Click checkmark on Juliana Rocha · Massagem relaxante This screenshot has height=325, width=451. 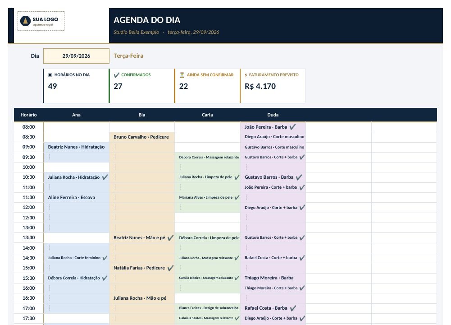pyautogui.click(x=237, y=258)
